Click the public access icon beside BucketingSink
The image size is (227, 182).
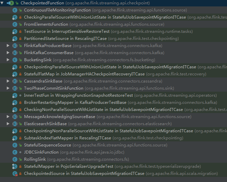[20, 60]
